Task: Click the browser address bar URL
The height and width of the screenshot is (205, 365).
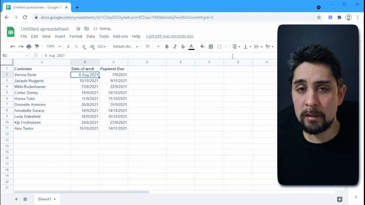Action: pyautogui.click(x=127, y=18)
